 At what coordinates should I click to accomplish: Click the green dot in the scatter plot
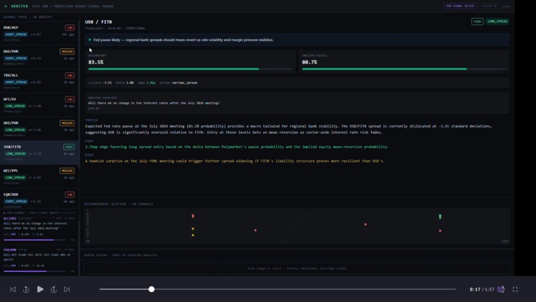pyautogui.click(x=440, y=216)
